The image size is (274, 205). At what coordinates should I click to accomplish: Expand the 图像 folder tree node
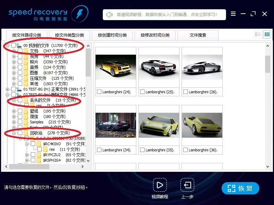14,73
